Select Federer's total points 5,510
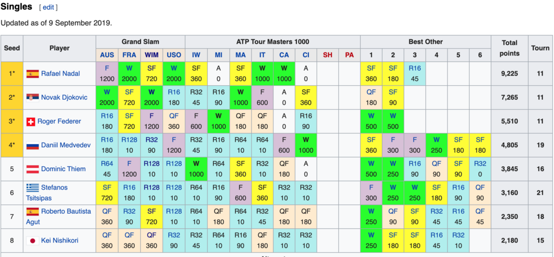The image size is (554, 257). pos(510,121)
